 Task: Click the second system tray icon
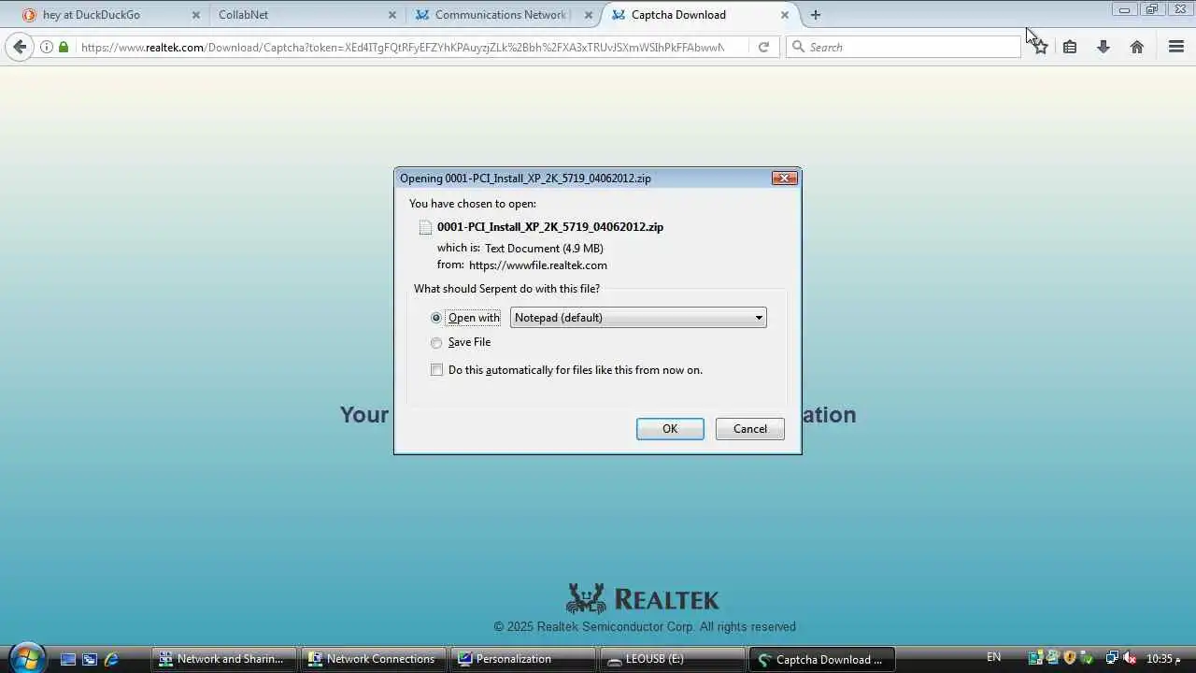(1053, 658)
